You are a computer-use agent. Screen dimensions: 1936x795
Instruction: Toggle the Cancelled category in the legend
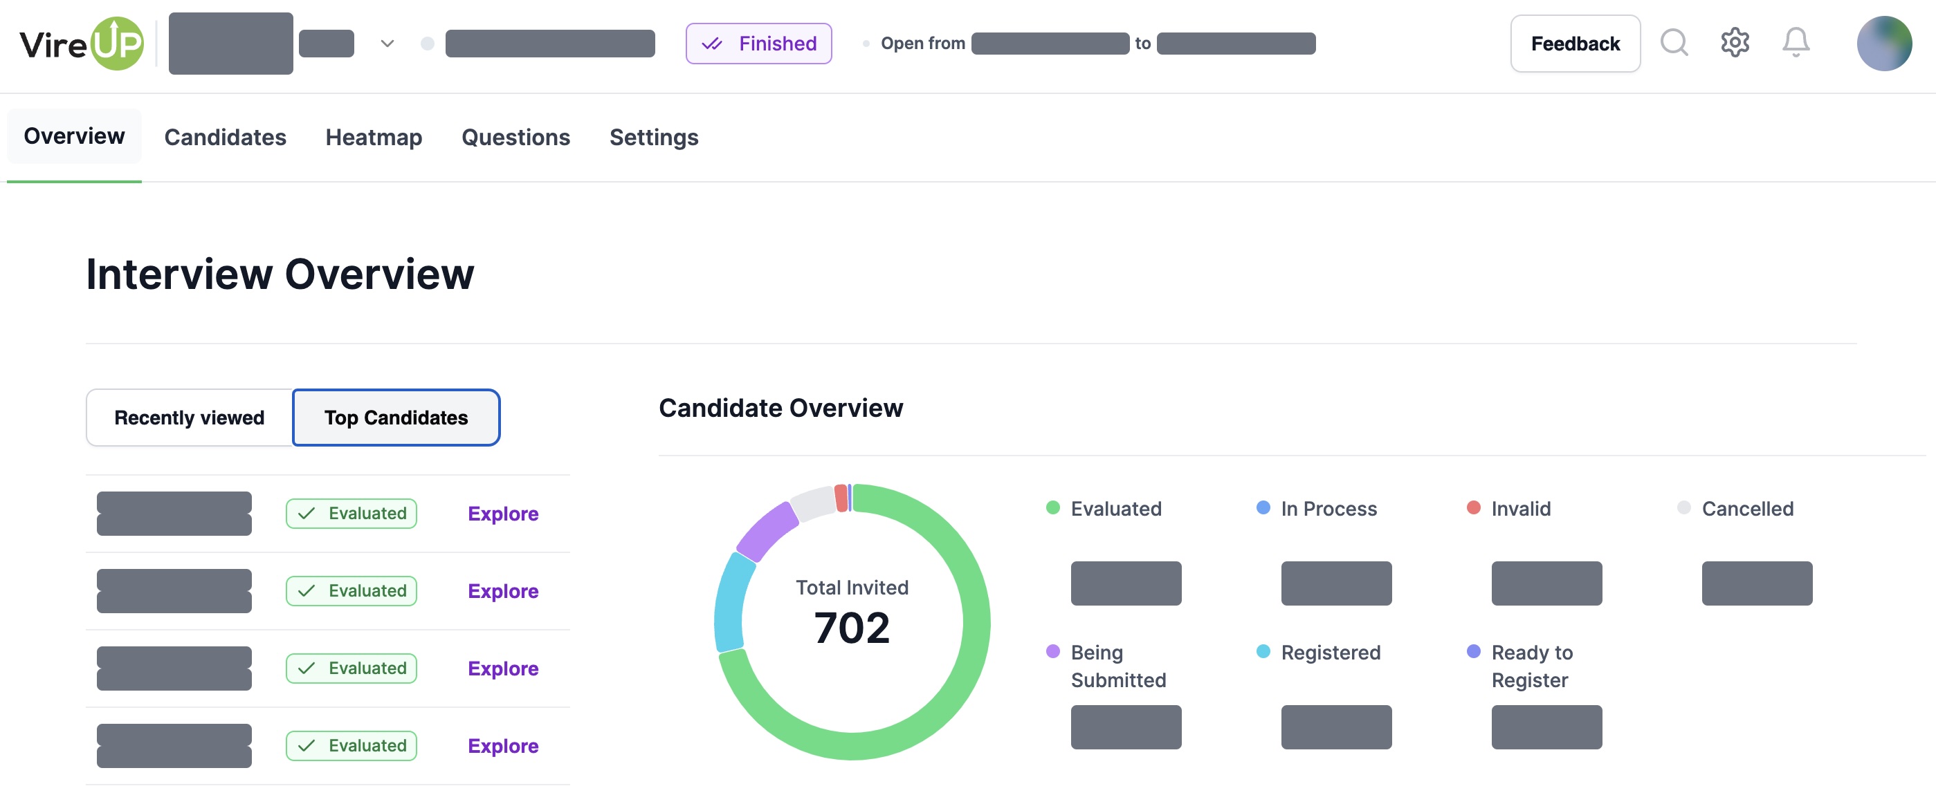(x=1686, y=509)
